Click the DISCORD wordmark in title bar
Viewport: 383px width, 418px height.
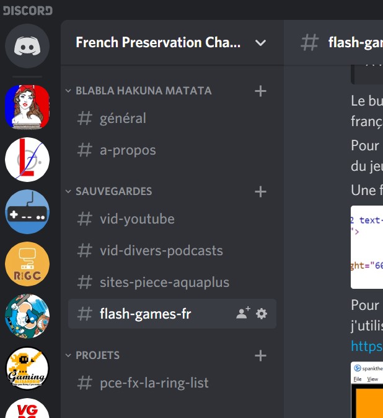coord(28,11)
